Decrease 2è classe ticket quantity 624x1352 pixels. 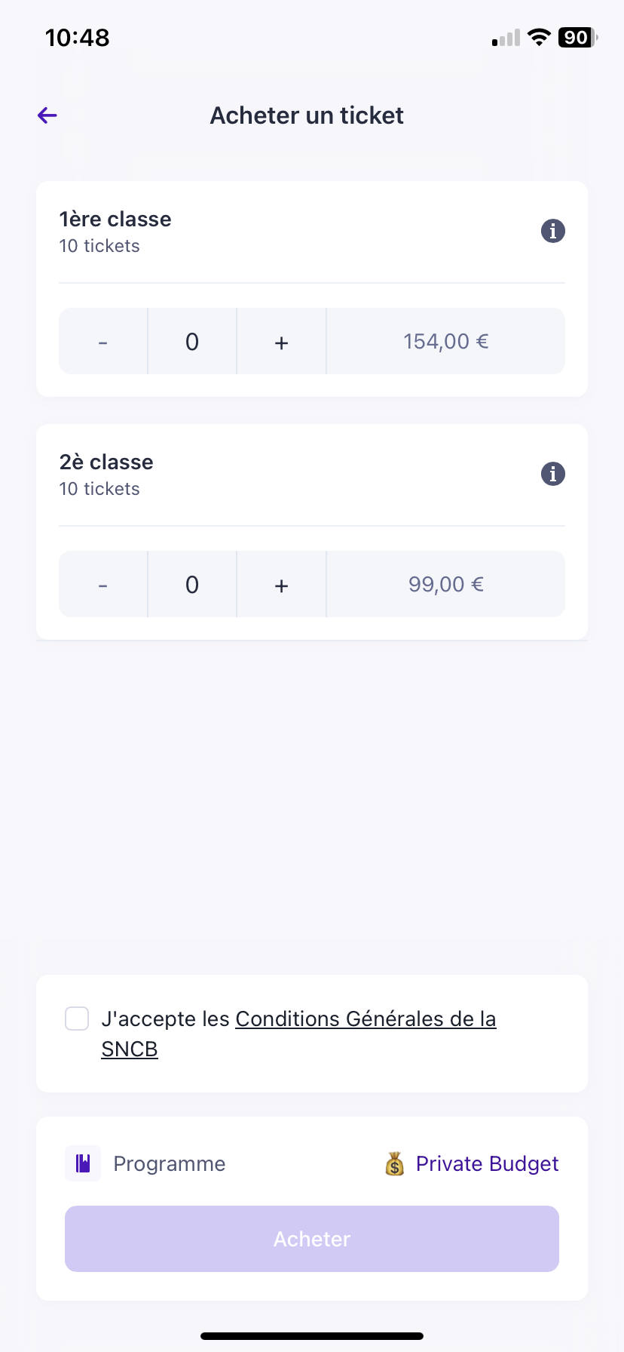[103, 585]
